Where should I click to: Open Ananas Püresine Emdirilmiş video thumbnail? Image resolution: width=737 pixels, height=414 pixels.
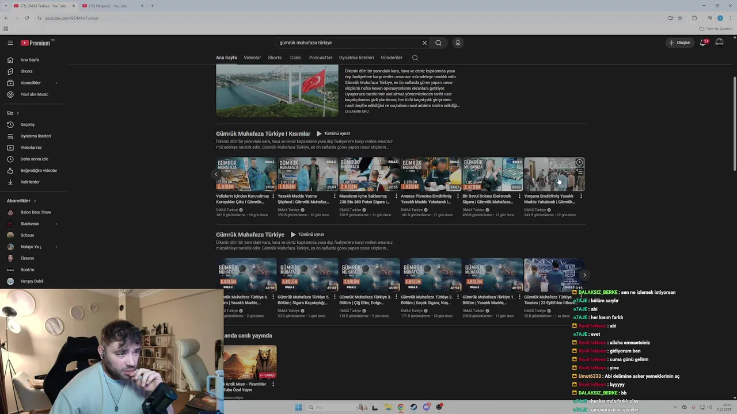(x=431, y=174)
